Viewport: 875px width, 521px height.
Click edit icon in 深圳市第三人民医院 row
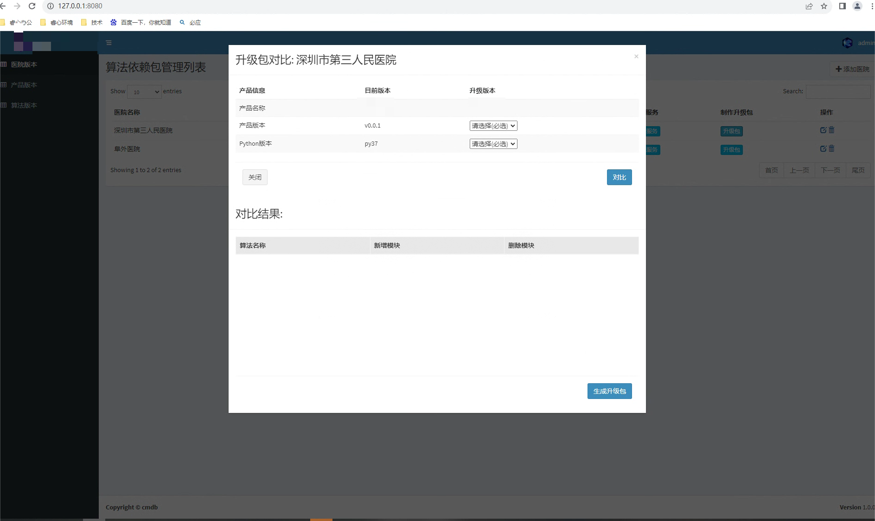pyautogui.click(x=823, y=130)
